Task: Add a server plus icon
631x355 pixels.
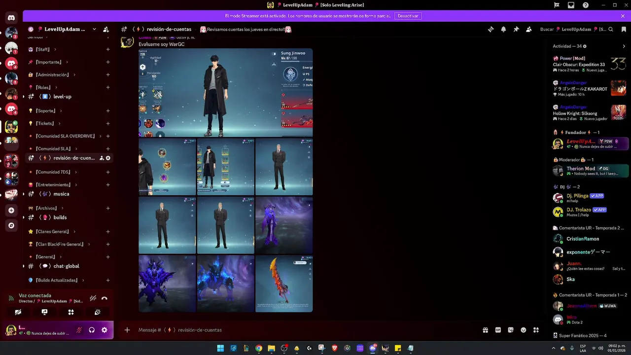Action: (11, 210)
